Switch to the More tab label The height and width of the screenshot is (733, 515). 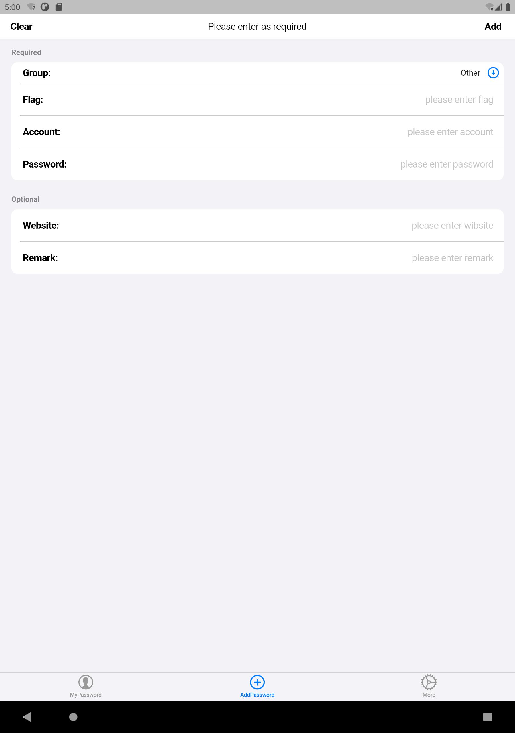[x=429, y=695]
